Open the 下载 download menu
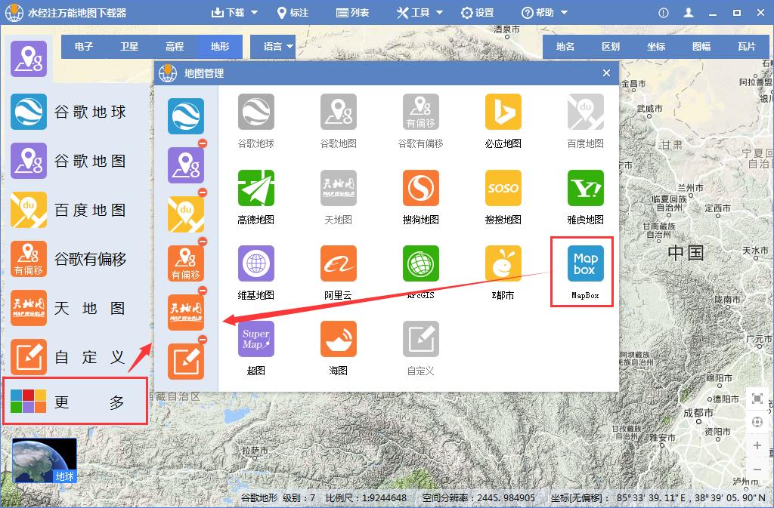Image resolution: width=774 pixels, height=508 pixels. coord(234,12)
